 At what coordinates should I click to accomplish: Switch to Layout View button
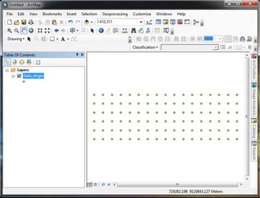click(x=95, y=184)
